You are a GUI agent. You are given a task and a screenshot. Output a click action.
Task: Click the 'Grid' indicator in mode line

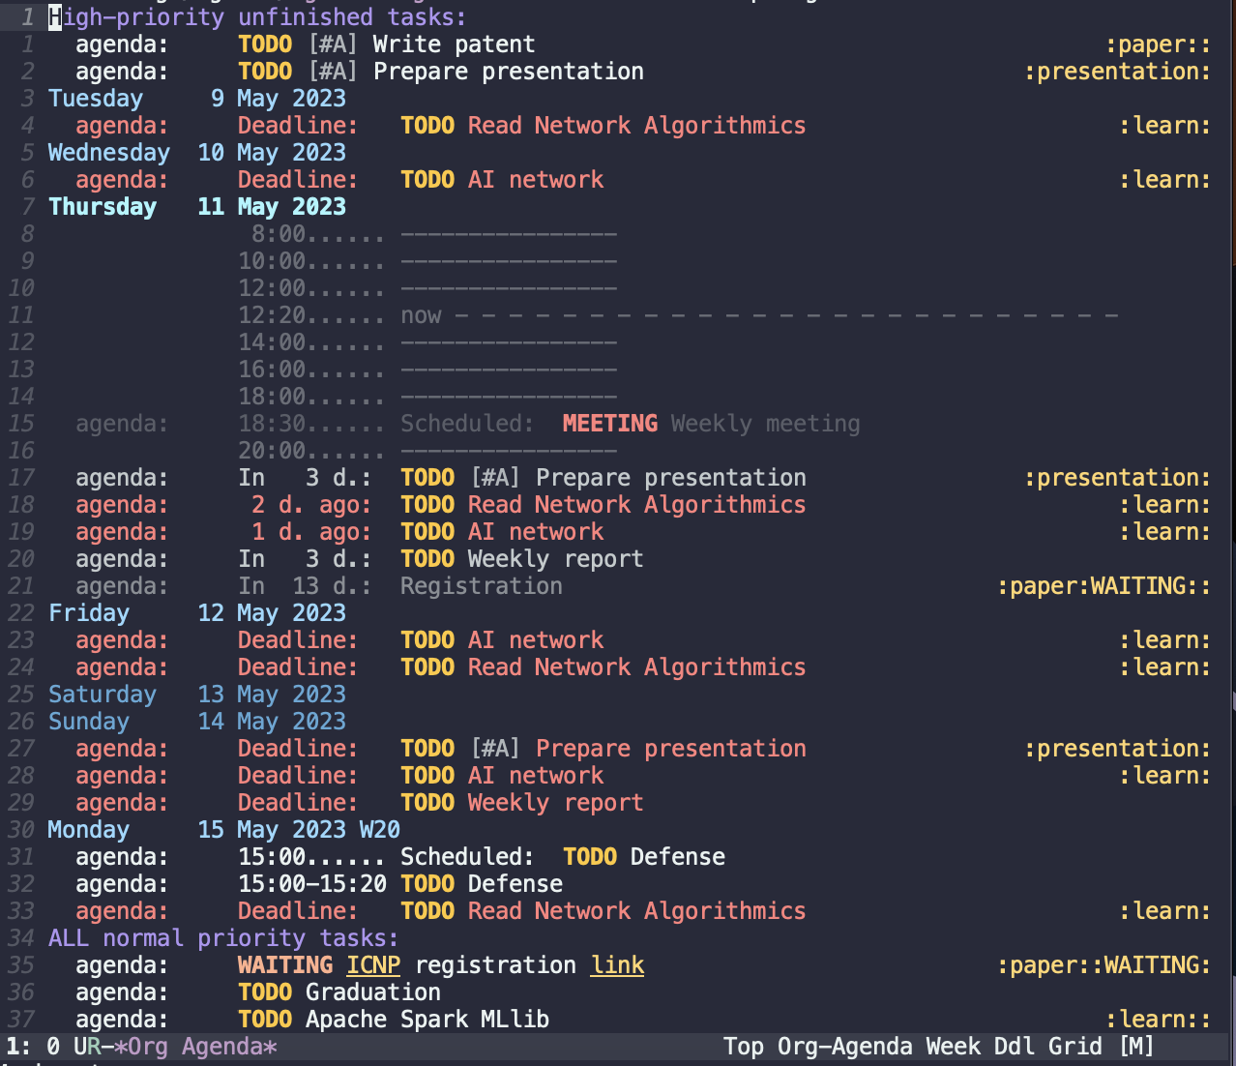[1074, 1047]
